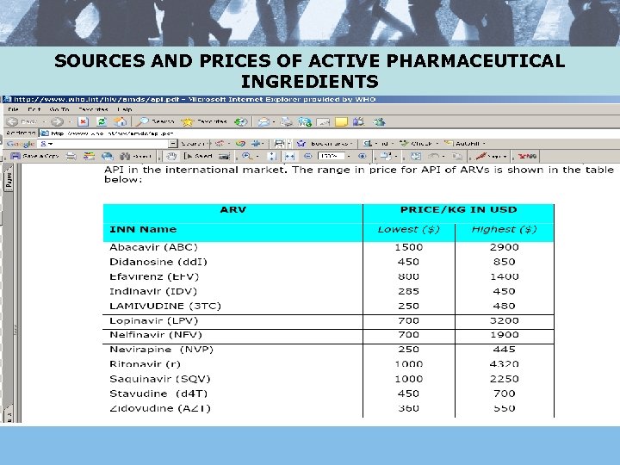Click the zoom percentage input box
This screenshot has height=465, width=620.
click(x=331, y=156)
